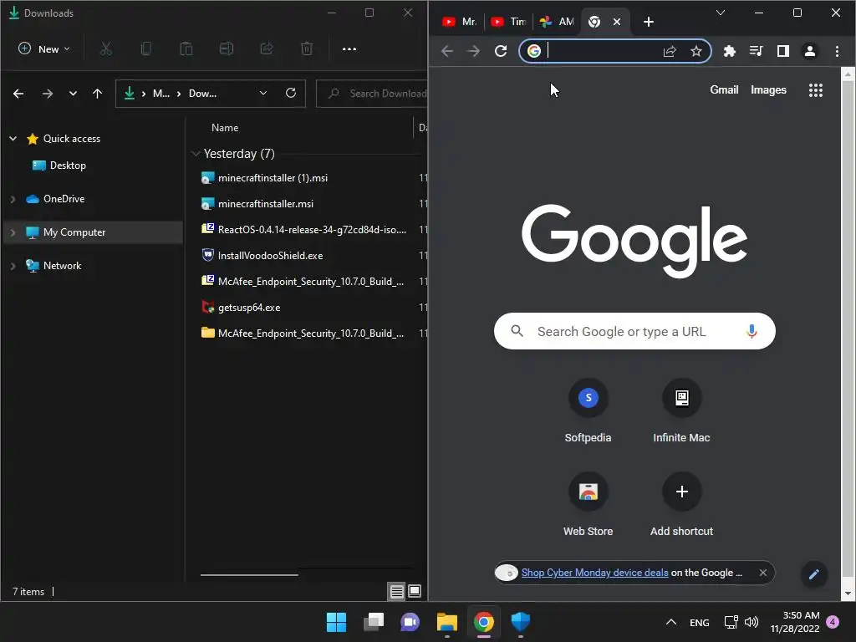
Task: Select the file getsusp64.exe
Action: [x=249, y=308]
